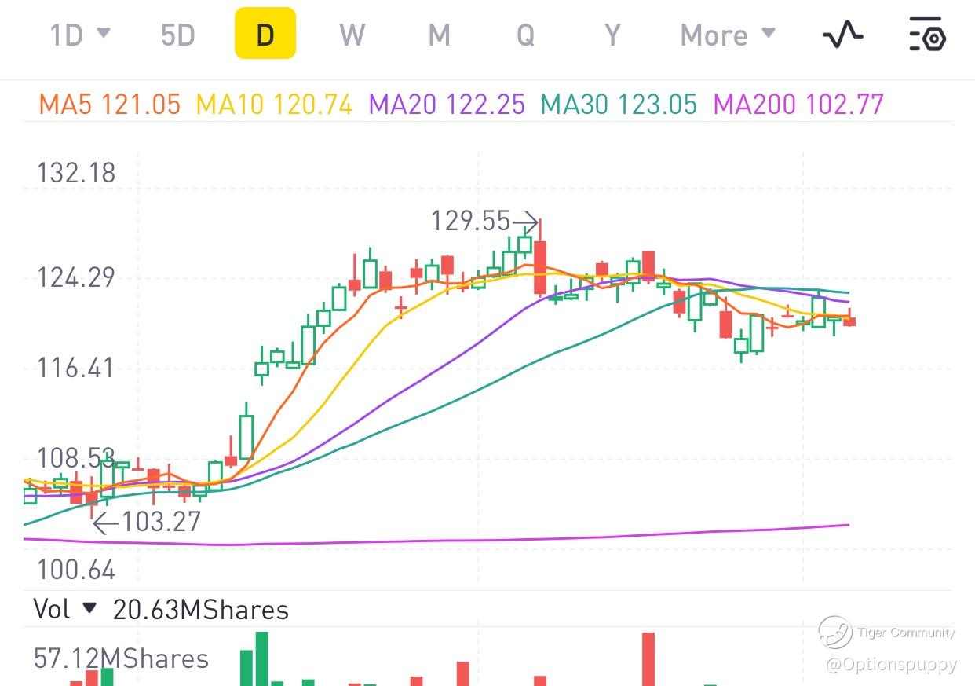Viewport: 975px width, 686px height.
Task: Switch to the Q quarterly tab
Action: [x=525, y=35]
